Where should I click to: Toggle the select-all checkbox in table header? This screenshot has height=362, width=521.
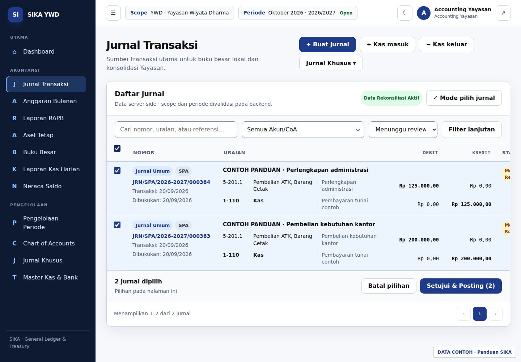tap(117, 148)
